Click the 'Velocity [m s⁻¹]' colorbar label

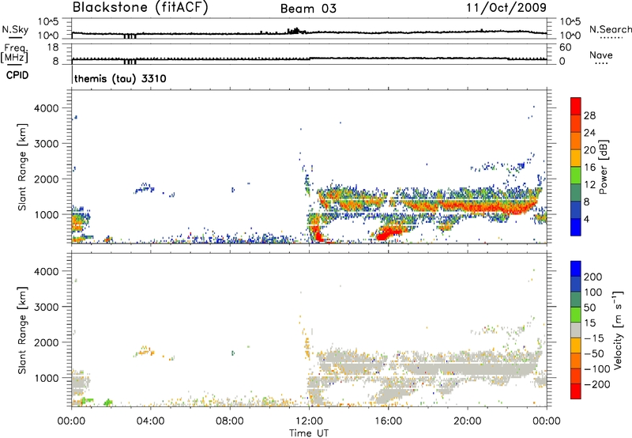[x=618, y=330]
